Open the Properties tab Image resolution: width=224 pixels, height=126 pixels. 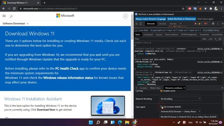click(x=204, y=35)
